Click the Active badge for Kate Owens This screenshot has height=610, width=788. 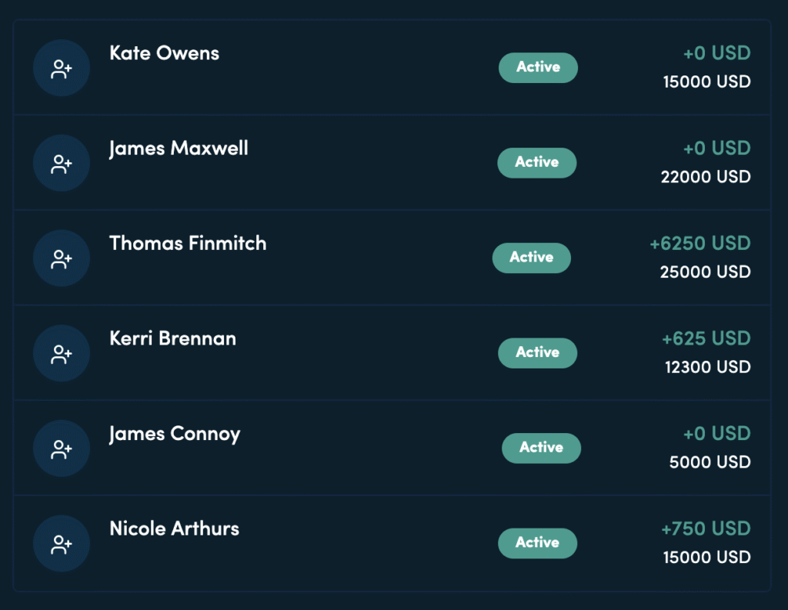538,68
